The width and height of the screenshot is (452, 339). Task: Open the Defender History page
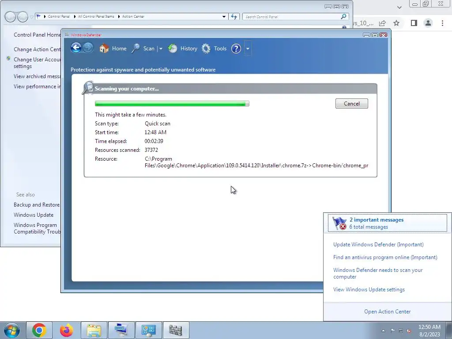(x=182, y=49)
